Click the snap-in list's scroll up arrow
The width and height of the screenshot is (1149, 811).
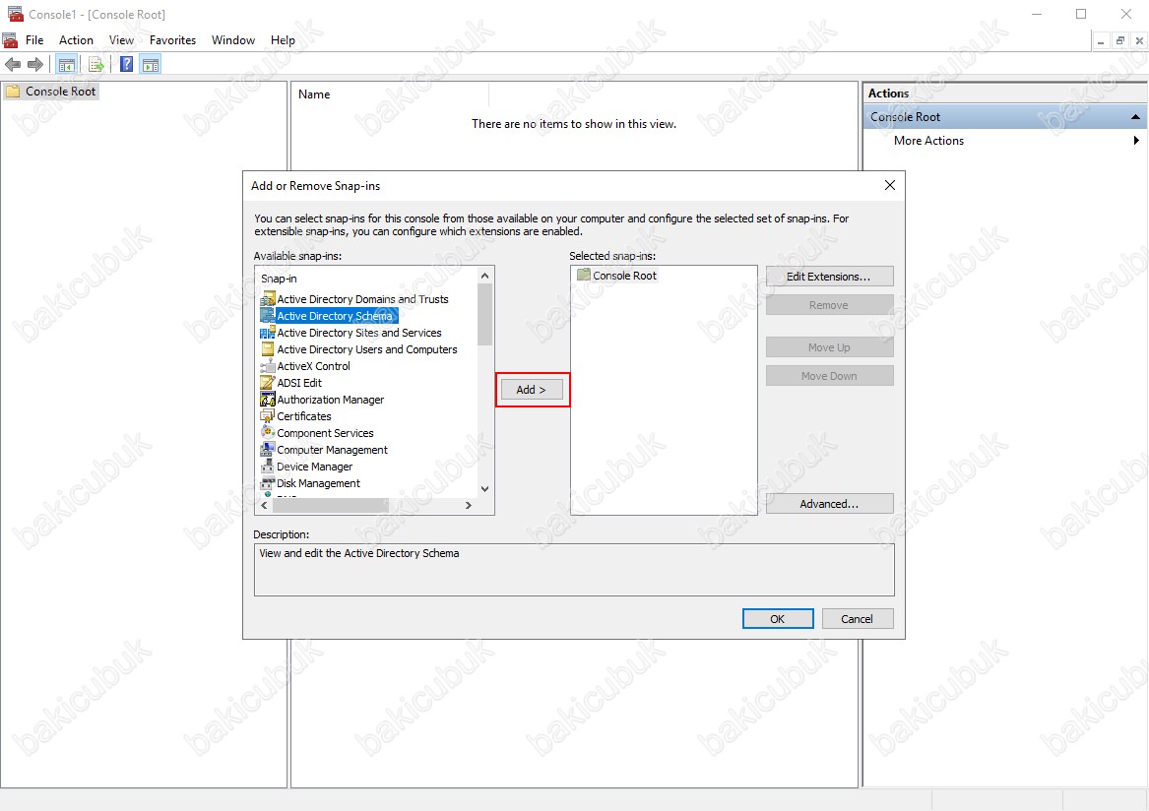tap(484, 276)
